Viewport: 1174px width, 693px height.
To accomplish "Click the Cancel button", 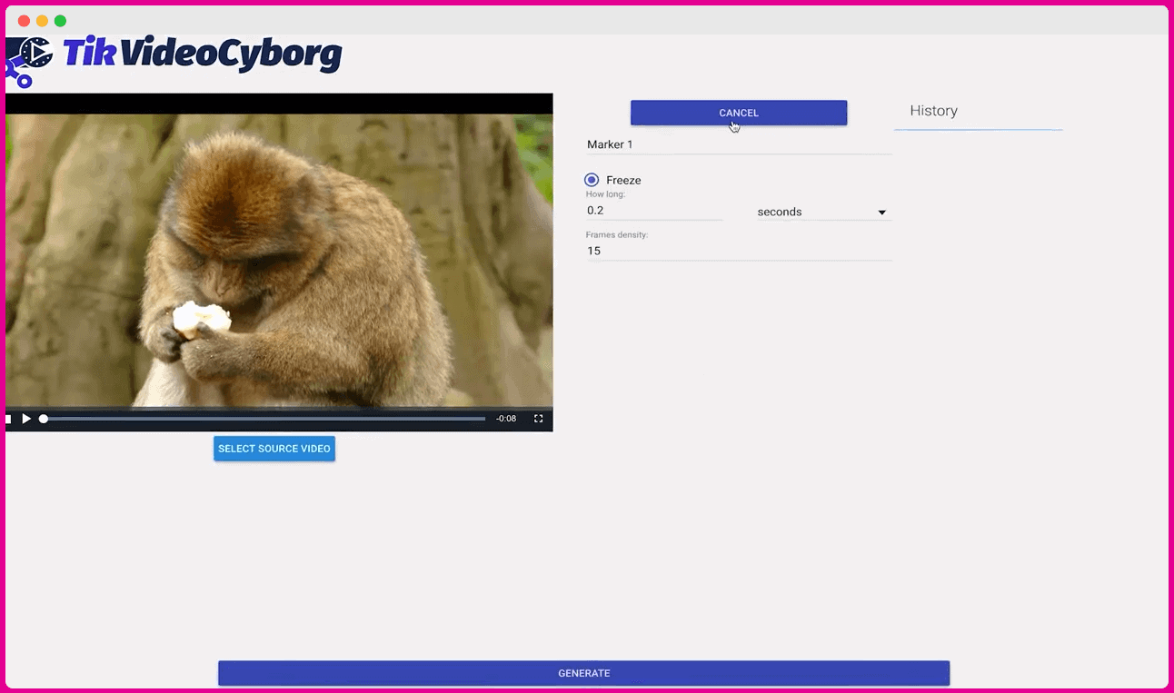I will point(739,113).
